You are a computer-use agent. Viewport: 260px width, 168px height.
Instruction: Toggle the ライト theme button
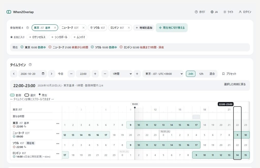(x=228, y=12)
